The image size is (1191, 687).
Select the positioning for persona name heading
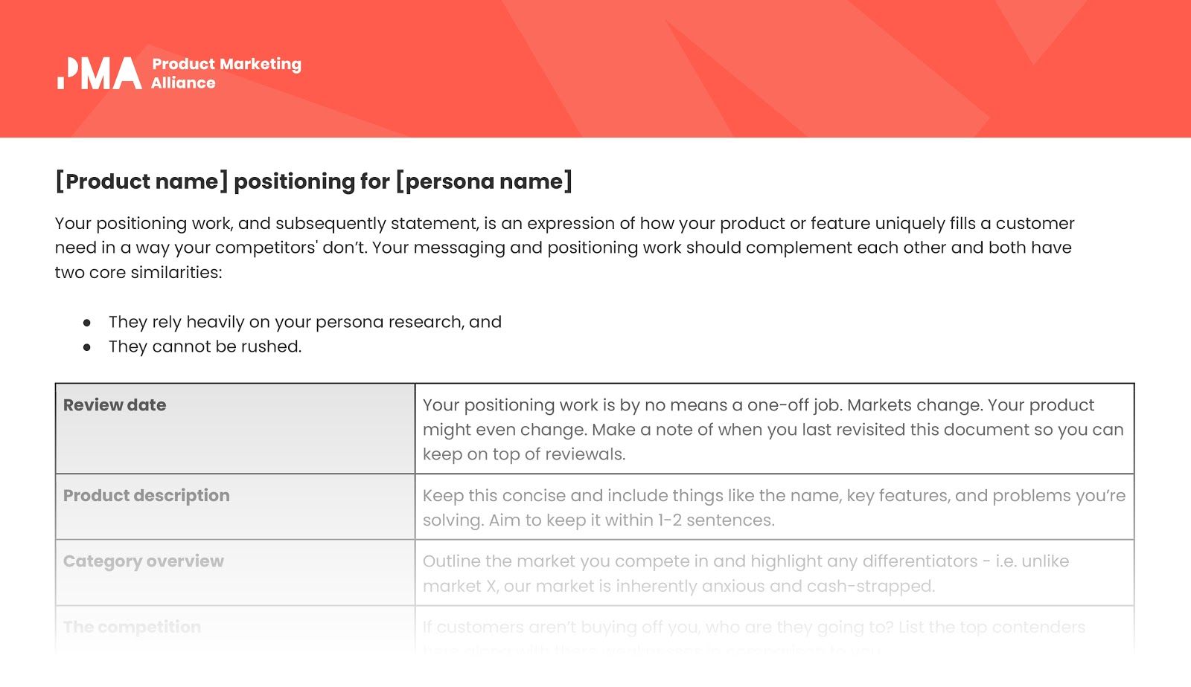(x=313, y=181)
